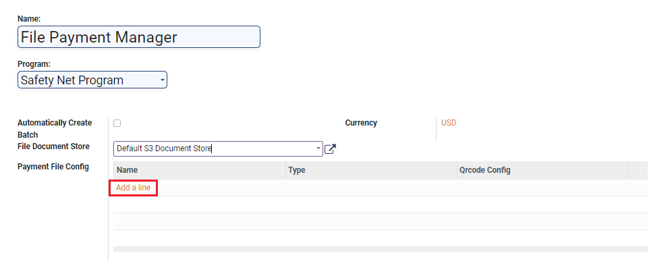Open the Program dropdown showing Safety Net Program
The height and width of the screenshot is (270, 672).
[x=92, y=80]
